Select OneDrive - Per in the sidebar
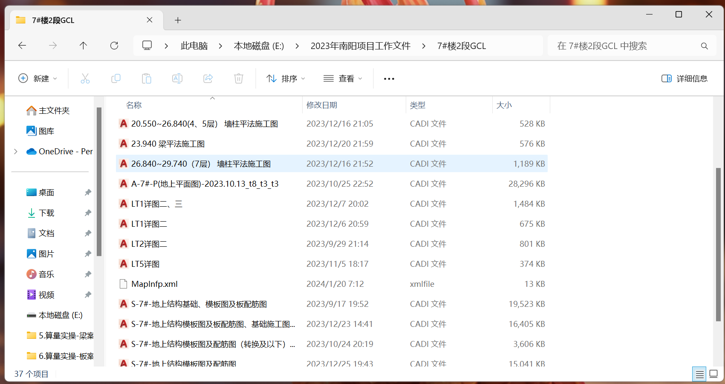Viewport: 725px width, 384px height. pos(60,152)
